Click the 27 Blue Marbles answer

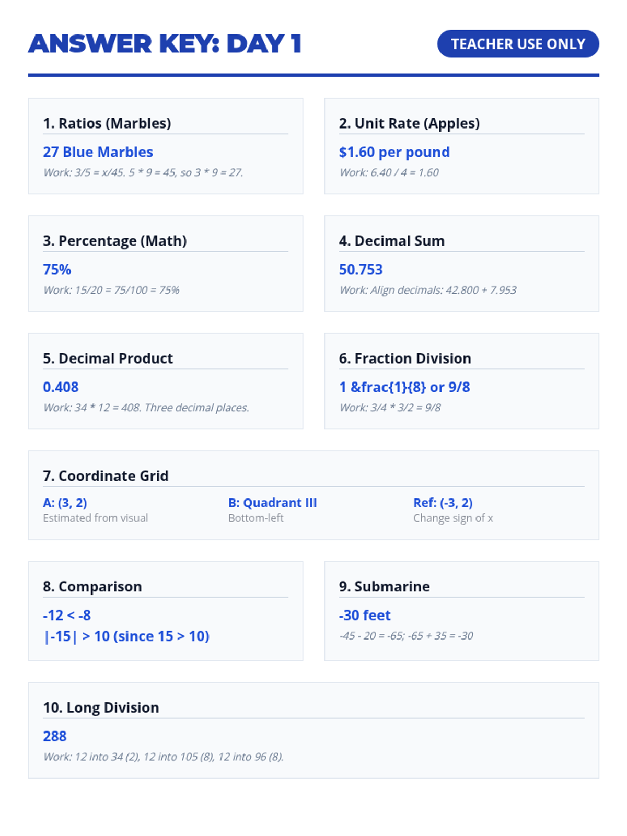98,152
